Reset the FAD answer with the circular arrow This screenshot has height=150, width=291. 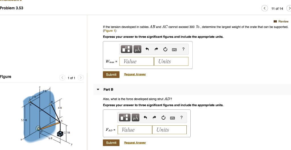point(163,118)
